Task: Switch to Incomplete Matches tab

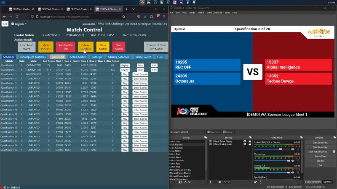Action: (x=33, y=57)
